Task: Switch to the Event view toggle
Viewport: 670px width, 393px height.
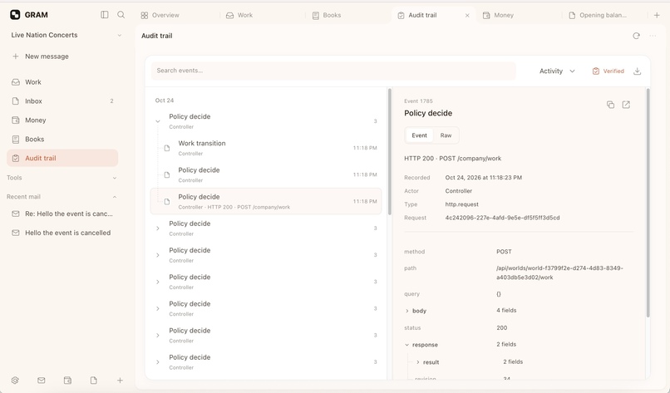Action: (419, 135)
